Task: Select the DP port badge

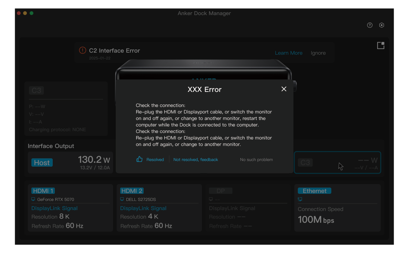Action: pos(220,191)
